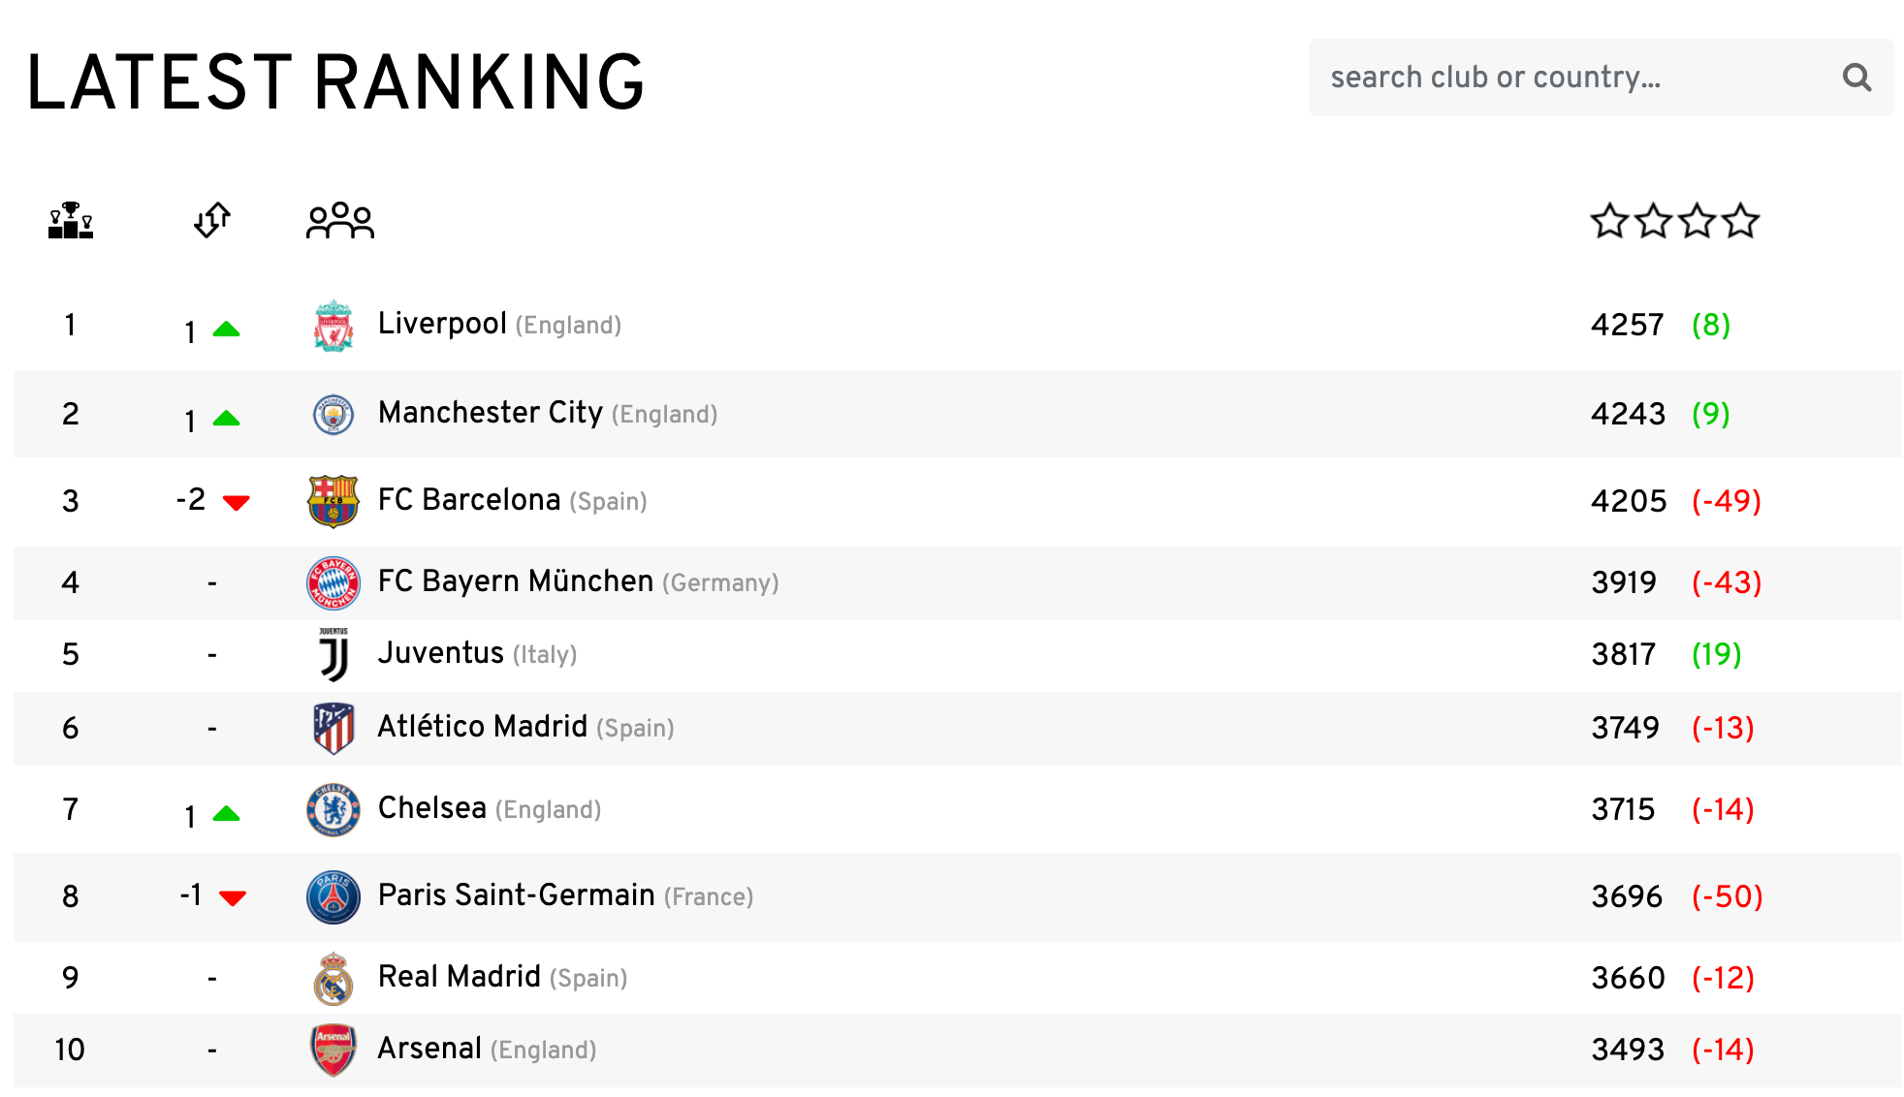This screenshot has width=1904, height=1097.
Task: Open the Arsenal club page
Action: click(430, 1049)
